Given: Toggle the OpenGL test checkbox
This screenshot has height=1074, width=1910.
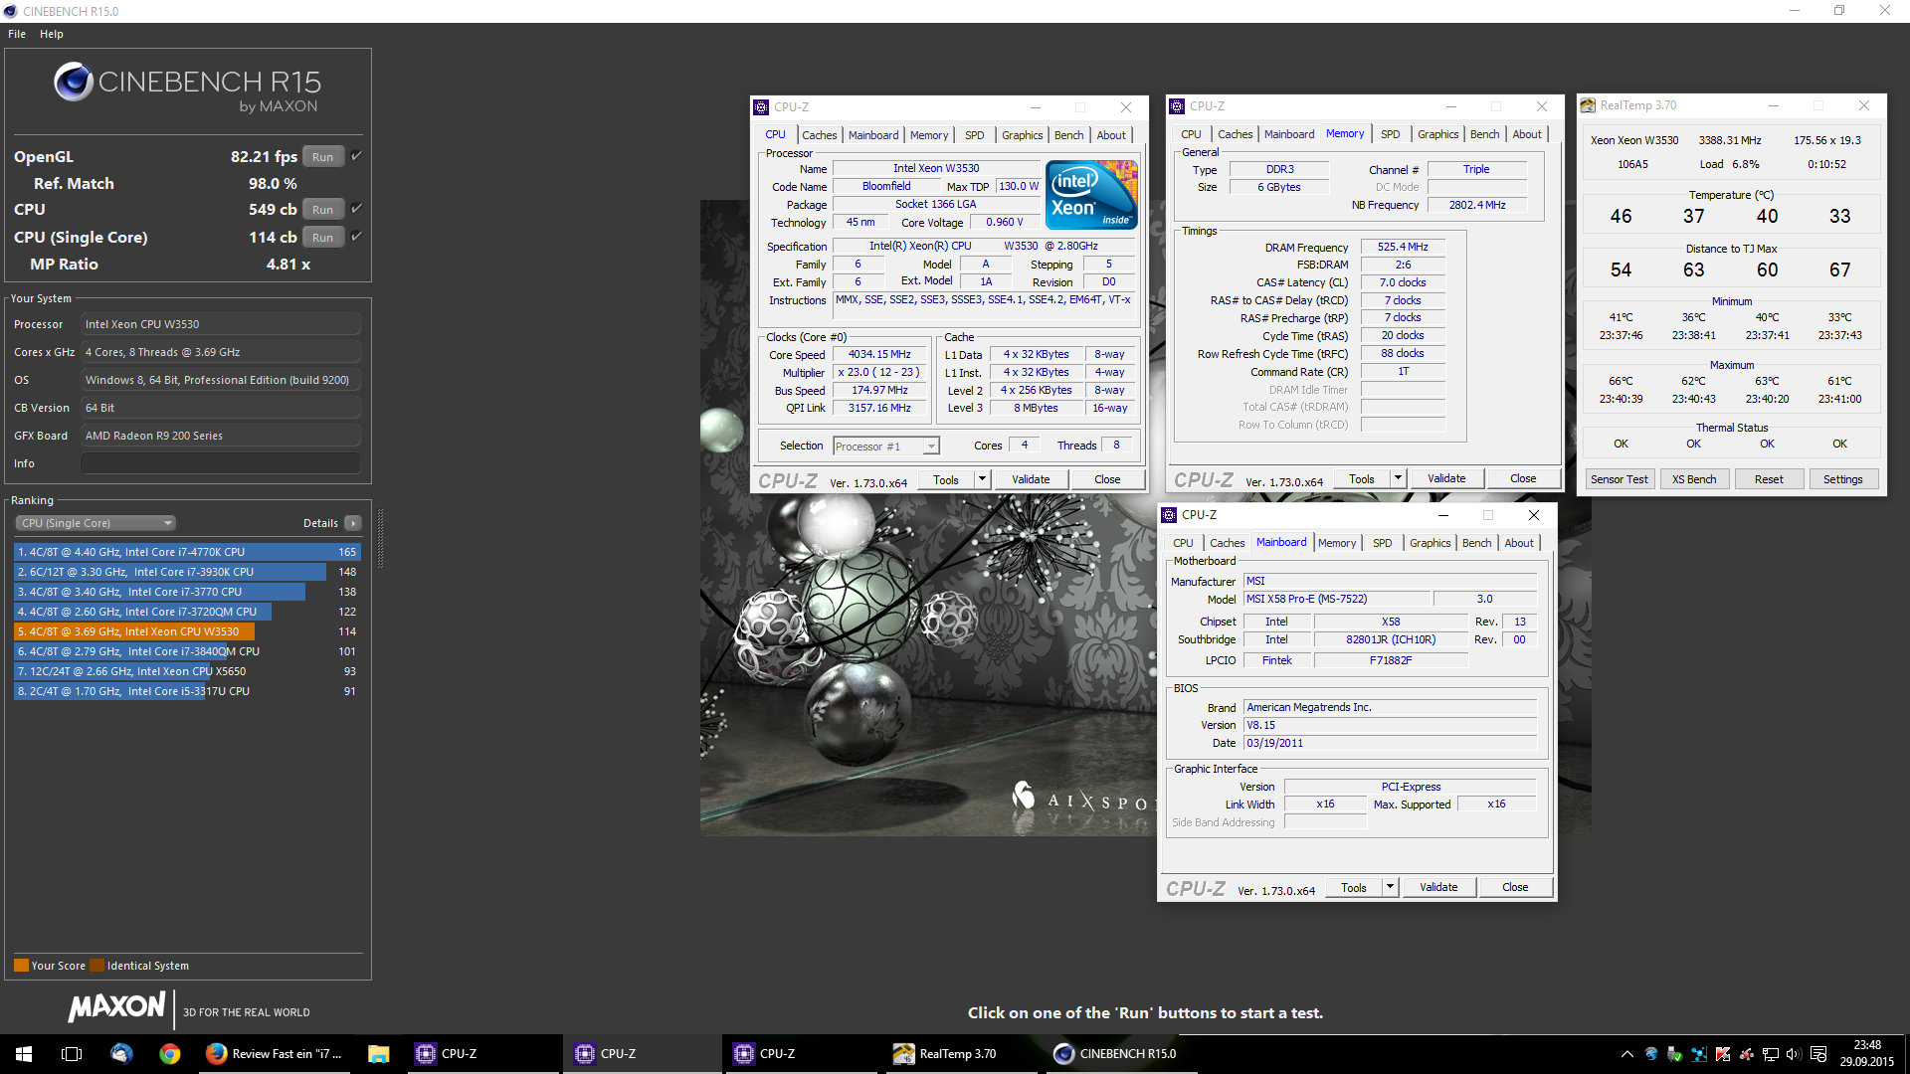Looking at the screenshot, I should coord(356,156).
